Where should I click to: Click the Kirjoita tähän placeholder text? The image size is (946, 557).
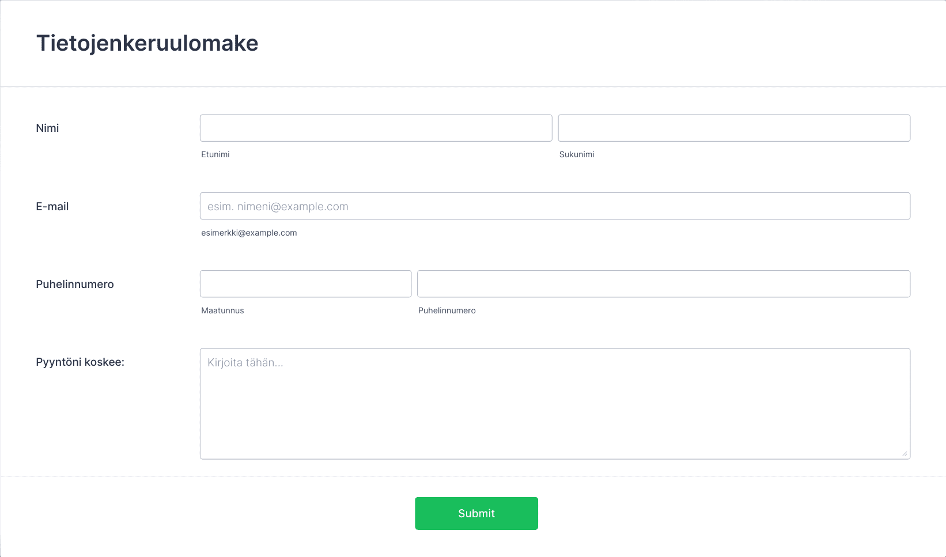245,363
